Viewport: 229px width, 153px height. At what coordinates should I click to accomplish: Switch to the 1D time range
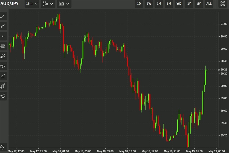point(139,4)
